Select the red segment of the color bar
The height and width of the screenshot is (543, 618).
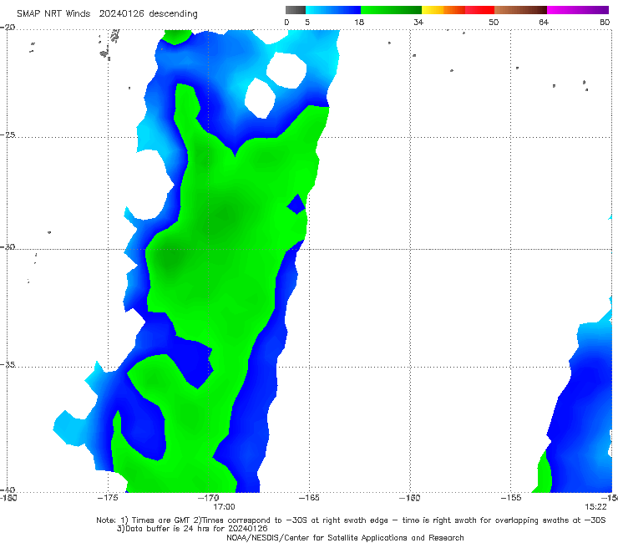(479, 10)
